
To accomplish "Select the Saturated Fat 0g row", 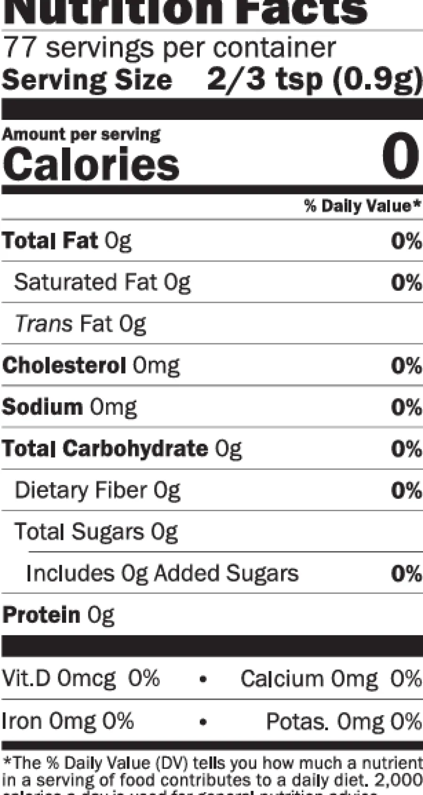I will [x=212, y=282].
